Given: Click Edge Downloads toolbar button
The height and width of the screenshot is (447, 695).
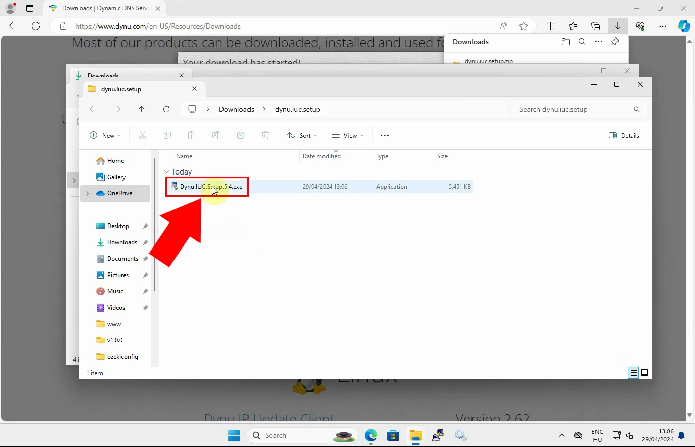Looking at the screenshot, I should point(618,26).
